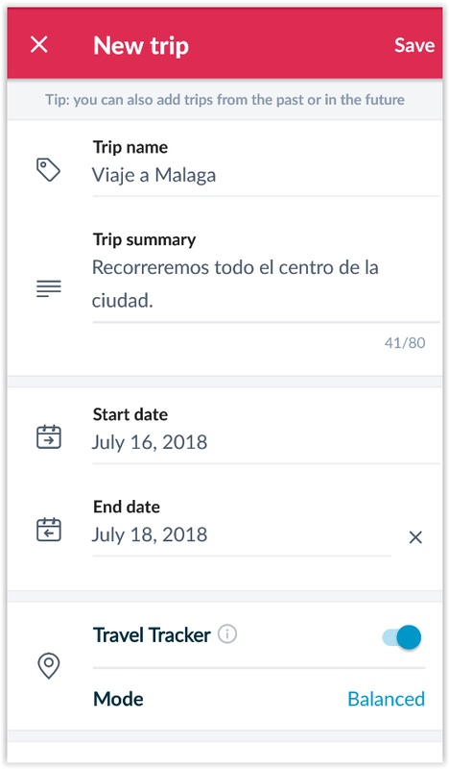Screen dimensions: 449x769
Task: Close the New trip form with X
Action: coord(39,45)
